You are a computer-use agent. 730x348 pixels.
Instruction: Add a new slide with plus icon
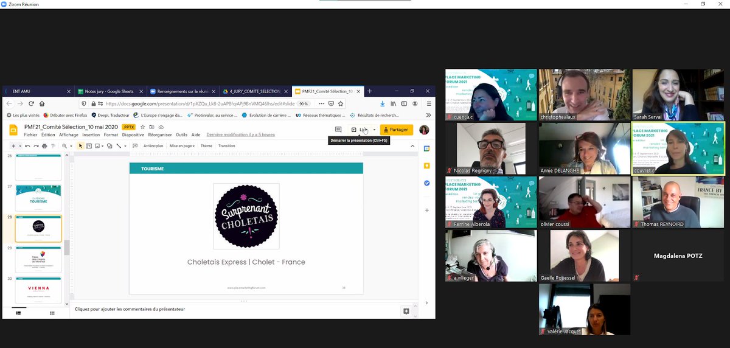pos(12,146)
